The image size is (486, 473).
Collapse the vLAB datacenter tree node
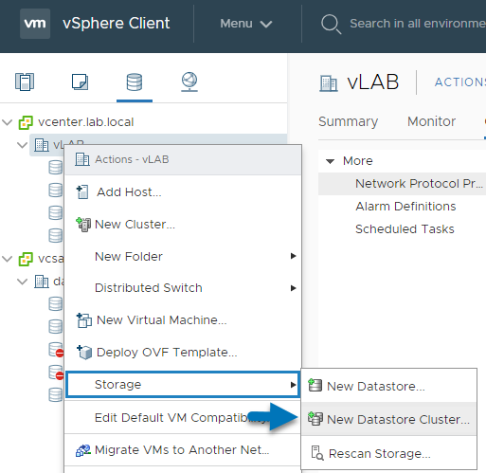(22, 145)
